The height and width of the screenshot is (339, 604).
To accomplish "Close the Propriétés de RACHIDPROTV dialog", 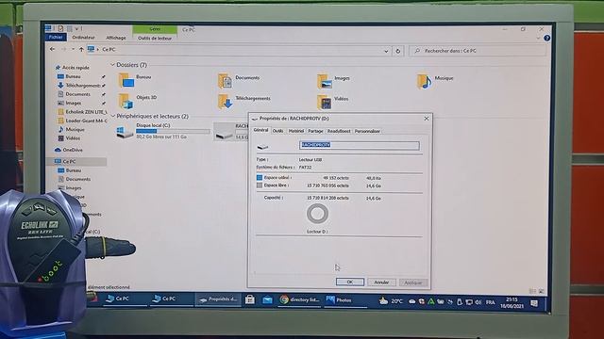I will (427, 119).
